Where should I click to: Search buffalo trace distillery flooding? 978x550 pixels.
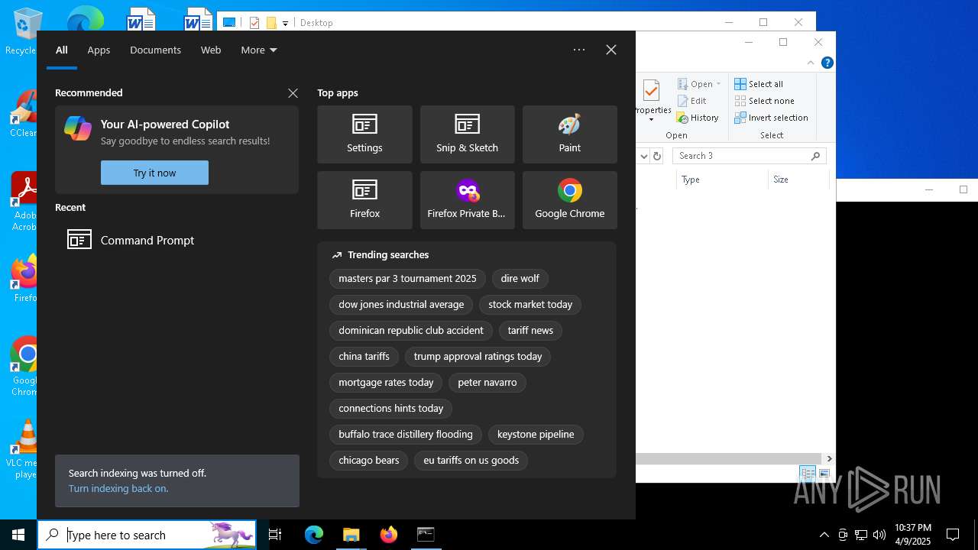[406, 435]
